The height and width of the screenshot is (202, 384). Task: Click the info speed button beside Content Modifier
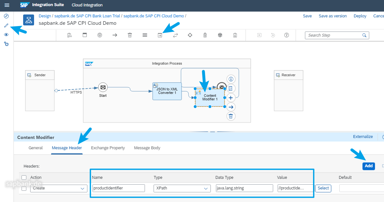click(231, 79)
